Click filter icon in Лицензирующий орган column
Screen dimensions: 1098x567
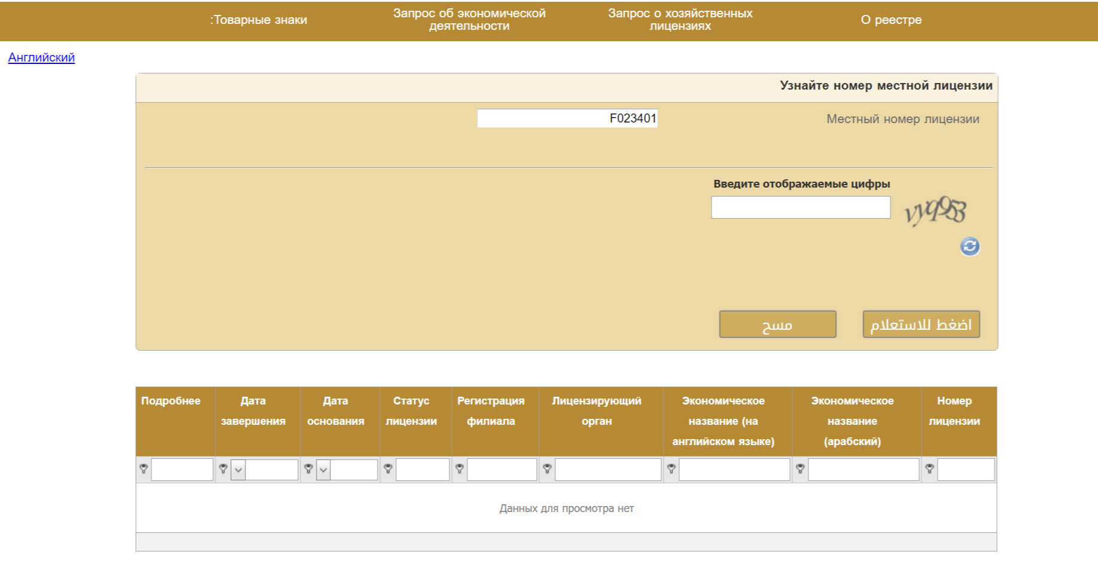(547, 469)
